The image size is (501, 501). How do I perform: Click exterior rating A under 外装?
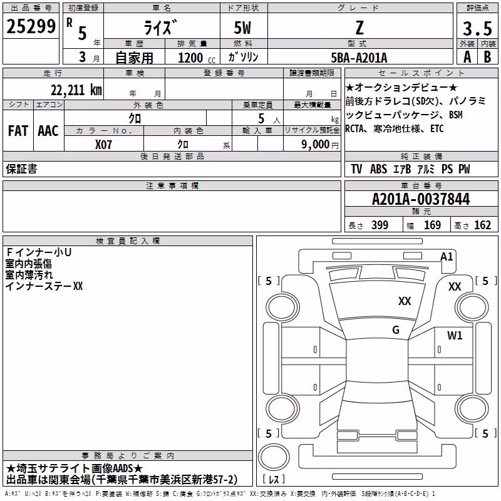coord(467,57)
